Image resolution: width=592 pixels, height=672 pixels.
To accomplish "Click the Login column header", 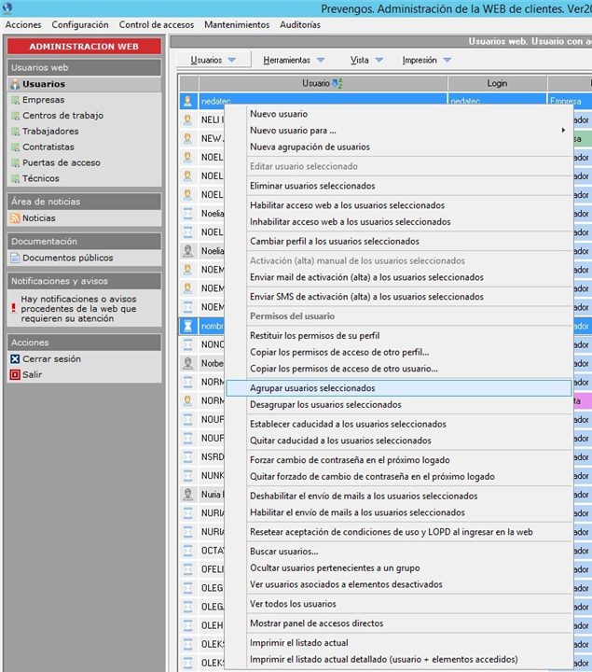I will [x=497, y=84].
